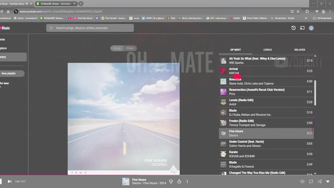Switch to Song mode
Screen dimensions: 334x188
click(x=117, y=48)
